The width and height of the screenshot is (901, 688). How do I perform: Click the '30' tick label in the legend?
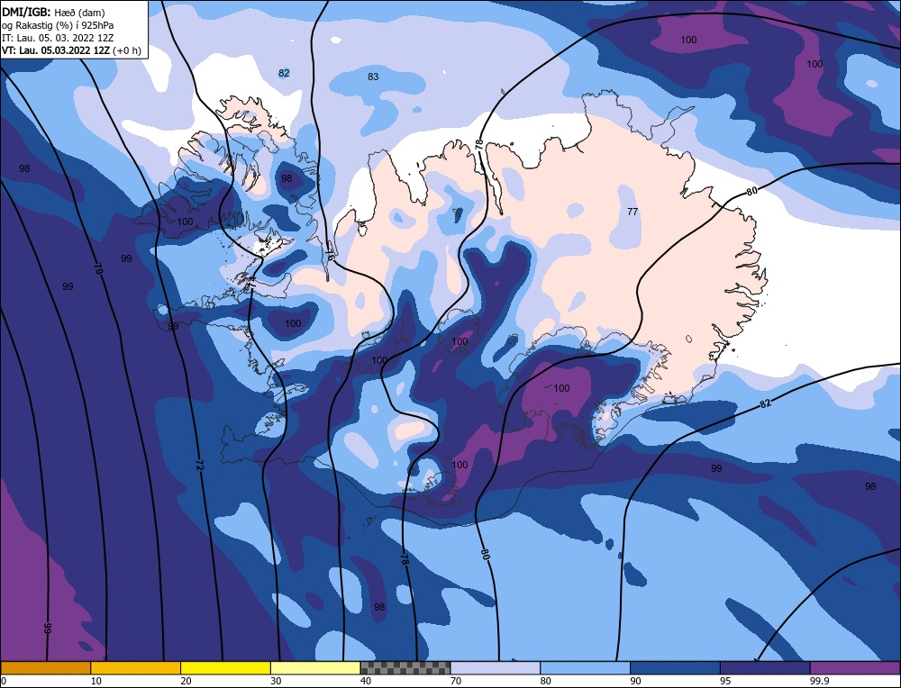276,681
